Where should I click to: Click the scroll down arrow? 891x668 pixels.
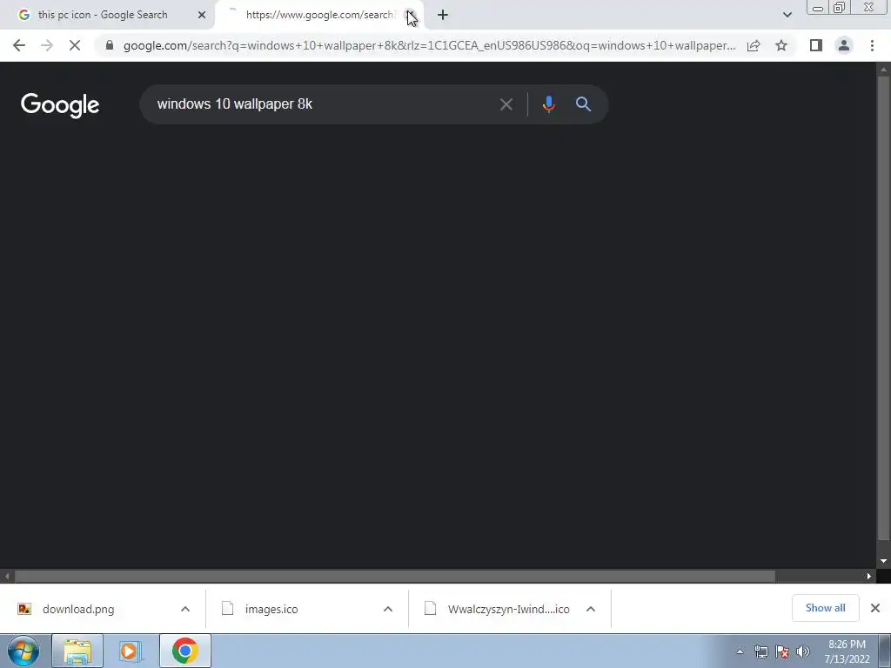click(x=883, y=561)
